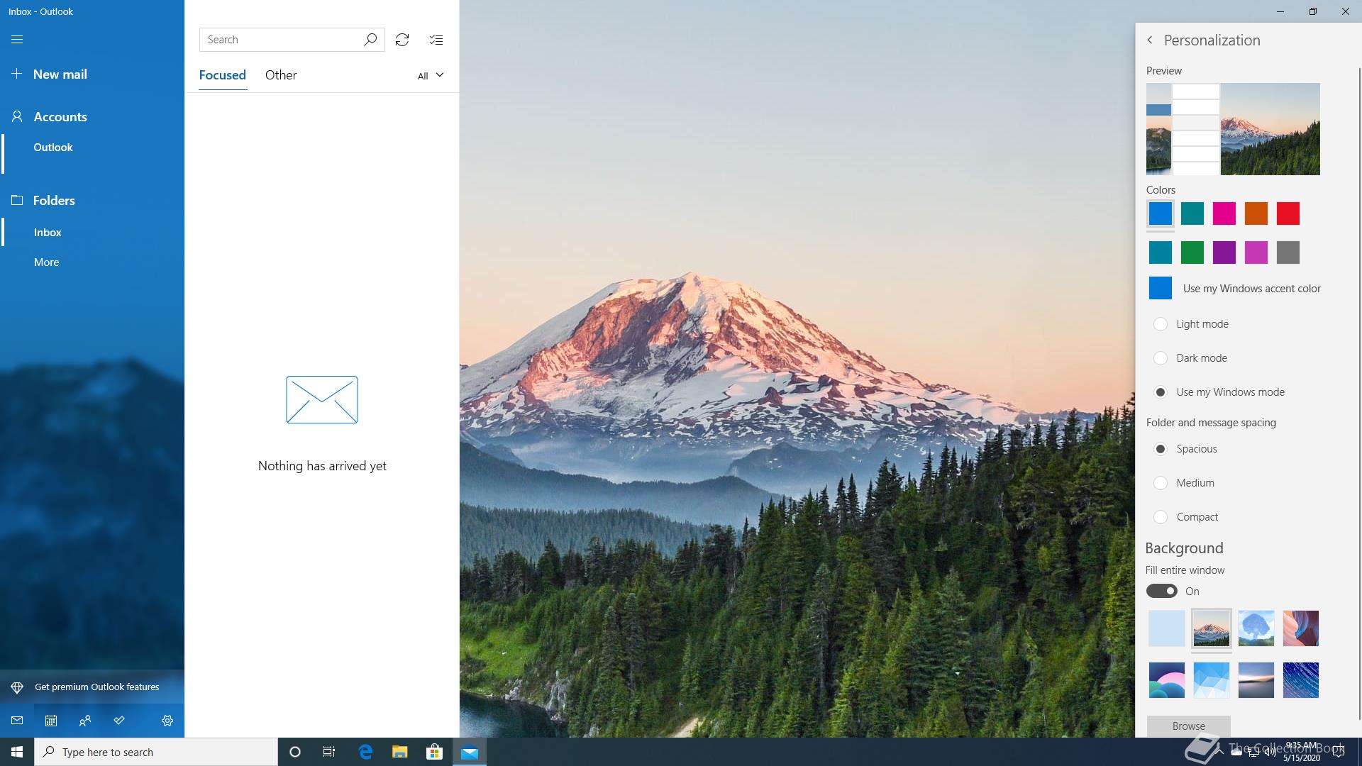Click the hamburger menu icon
Screen dimensions: 1362x766
(x=17, y=40)
